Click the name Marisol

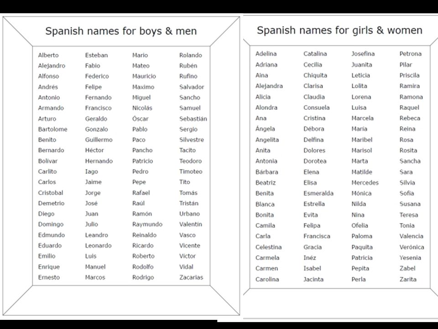(x=362, y=150)
